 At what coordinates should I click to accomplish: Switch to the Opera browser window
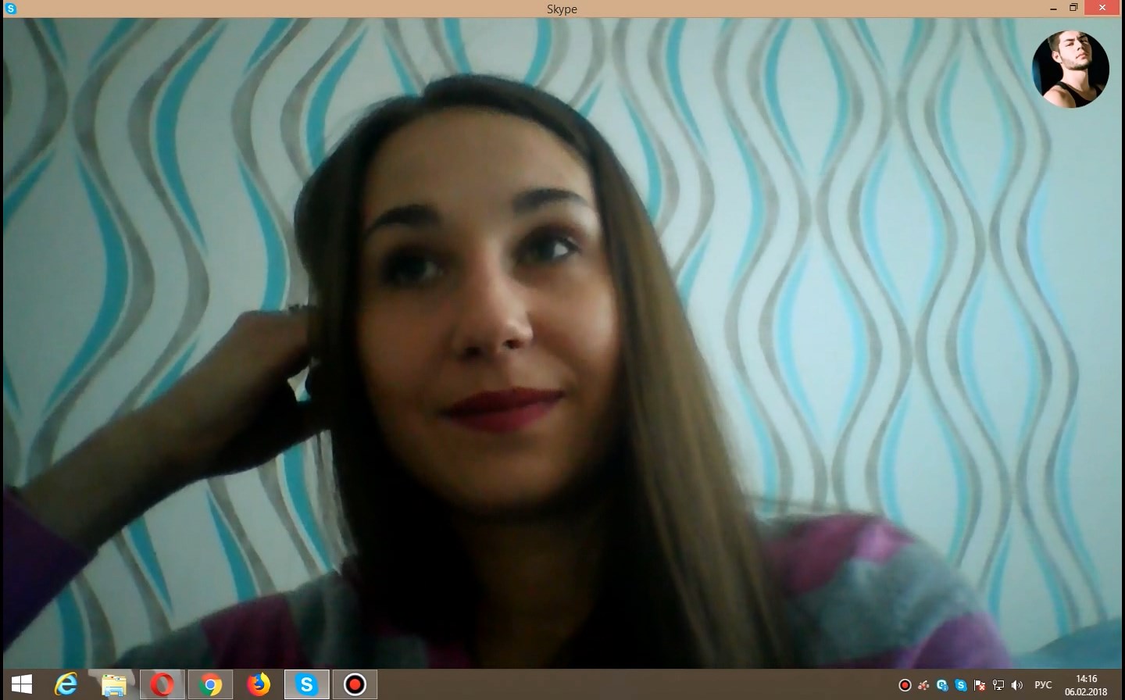click(162, 685)
